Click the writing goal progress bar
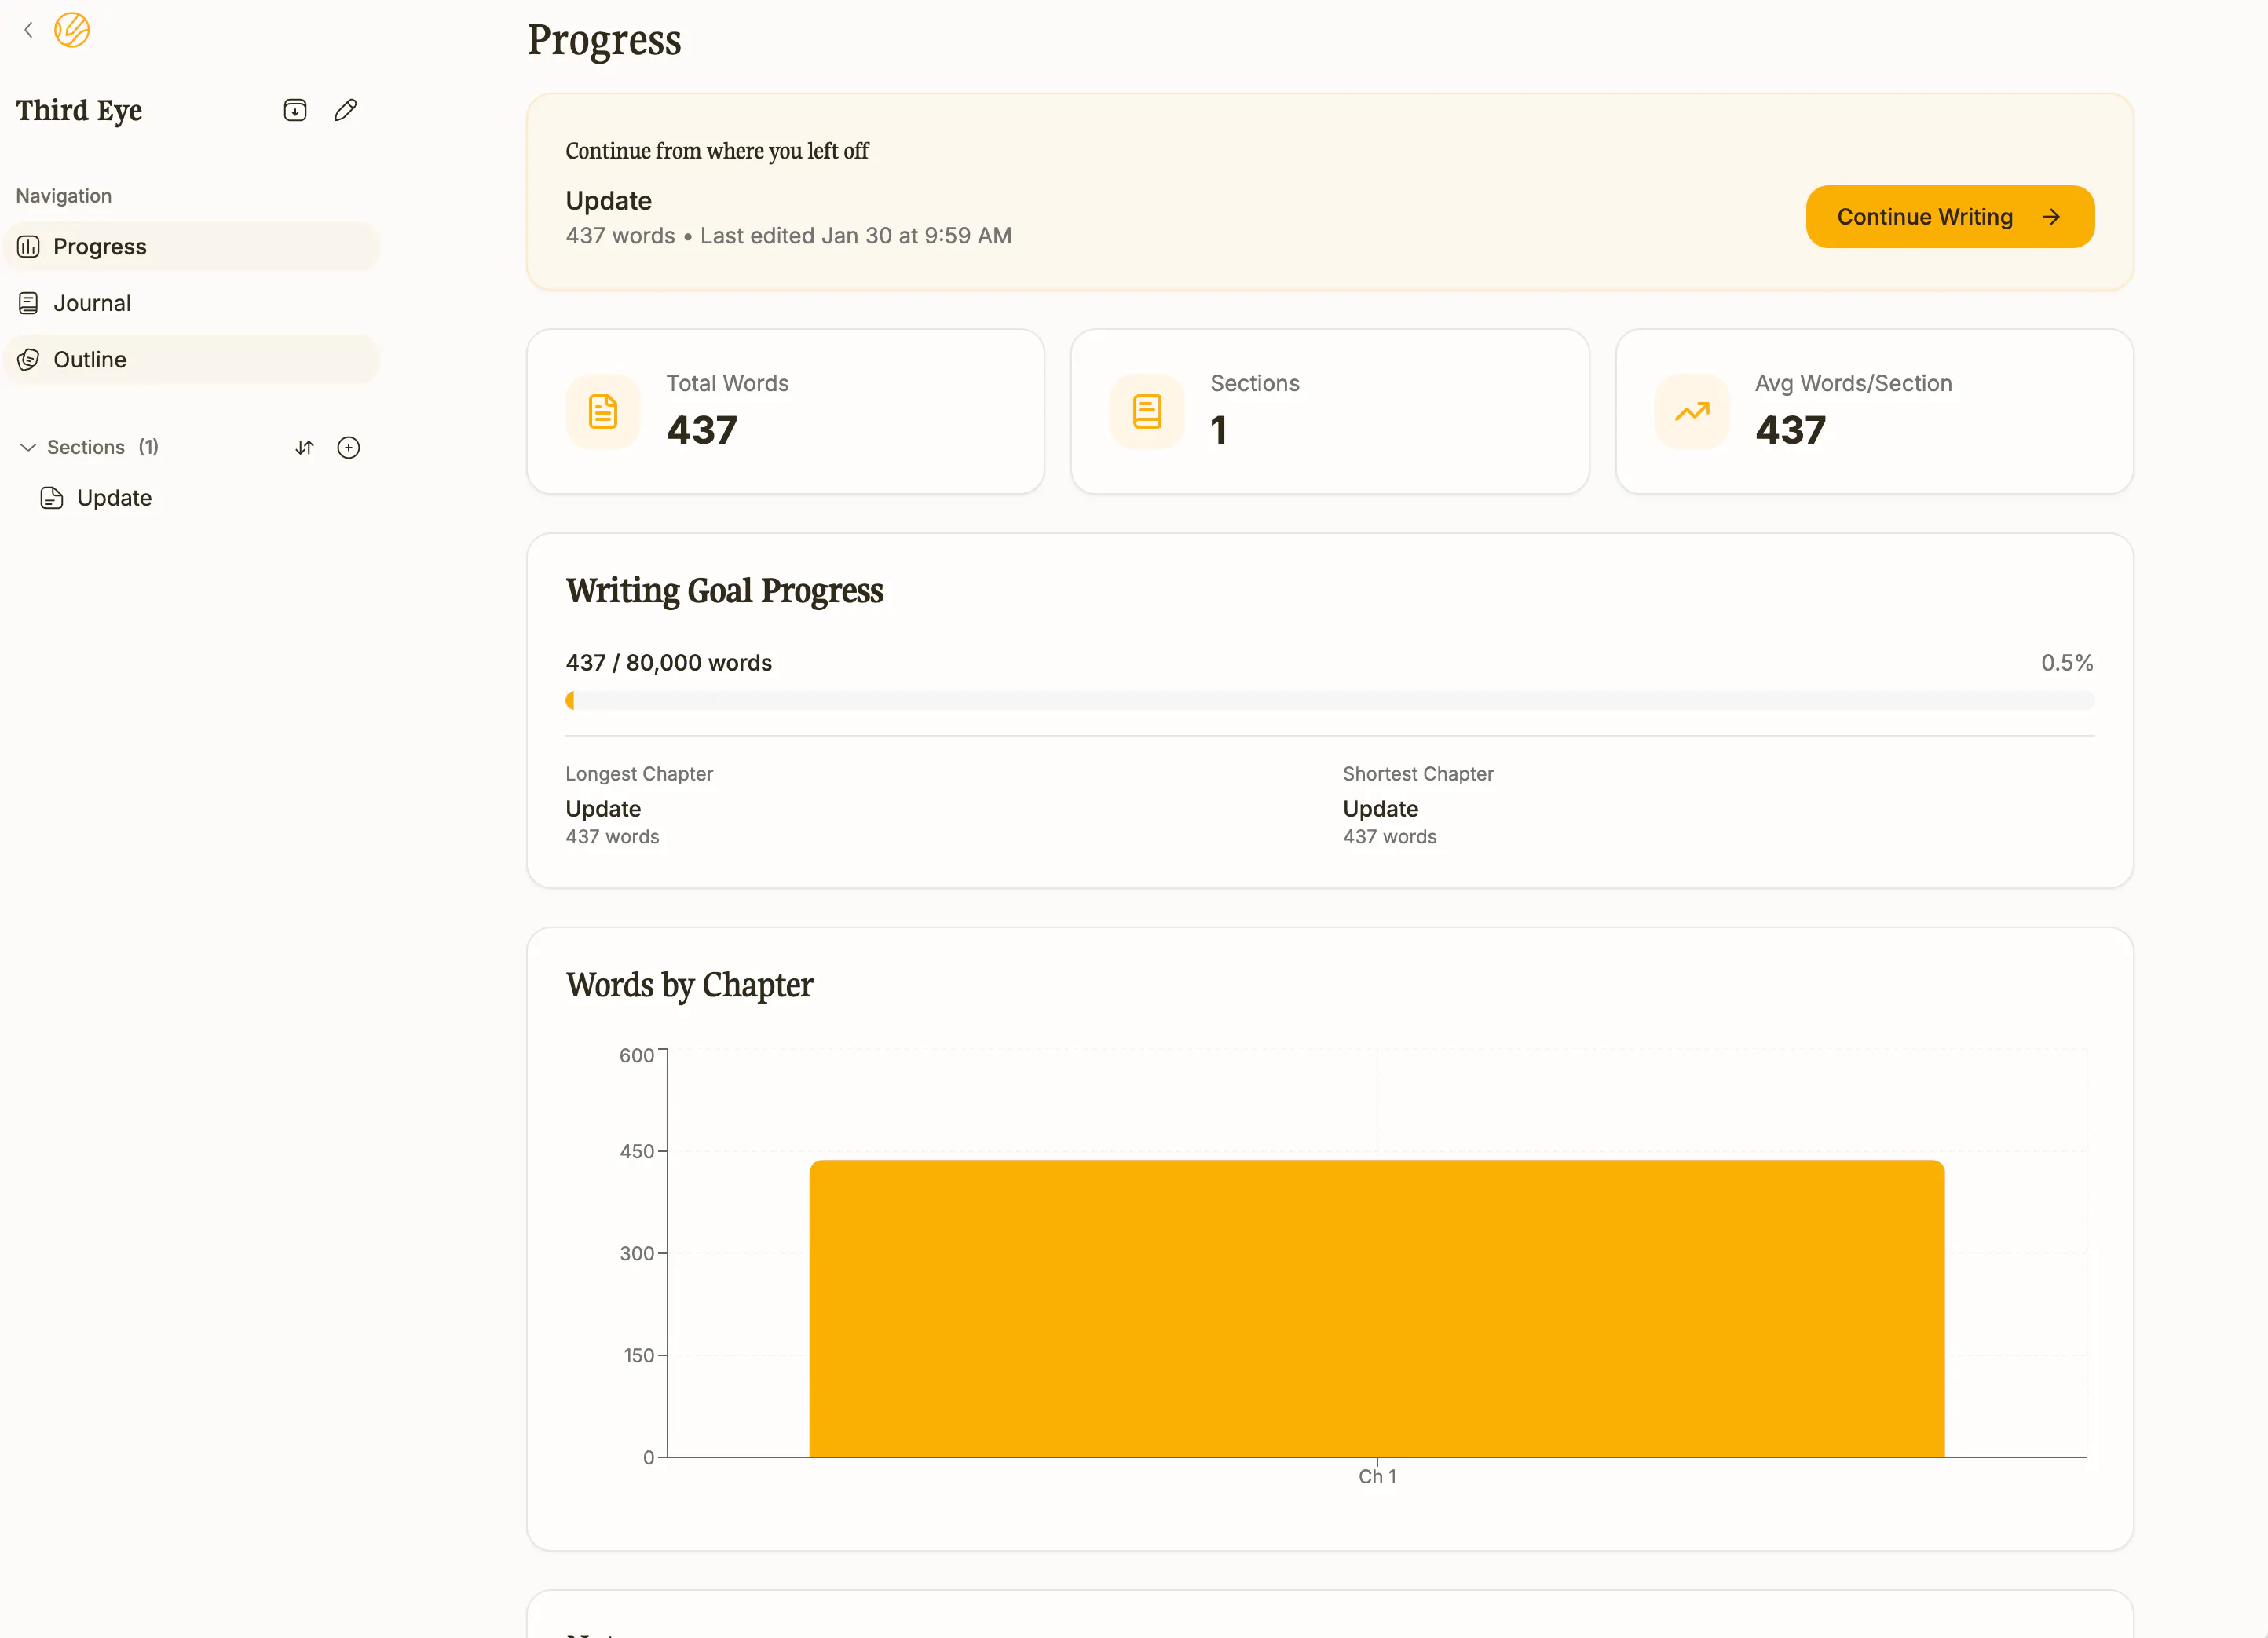This screenshot has height=1638, width=2268. pos(1329,701)
